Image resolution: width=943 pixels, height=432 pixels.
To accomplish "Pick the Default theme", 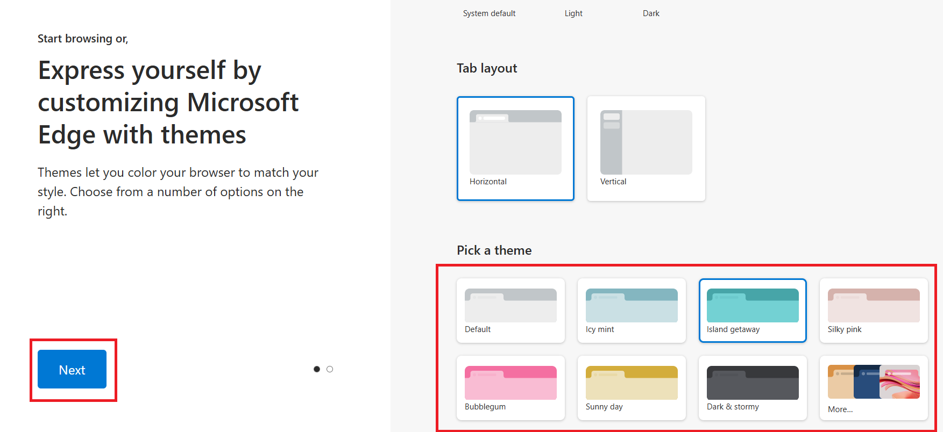I will pos(511,310).
